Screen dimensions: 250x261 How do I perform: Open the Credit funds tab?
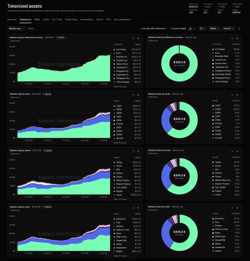[71, 20]
